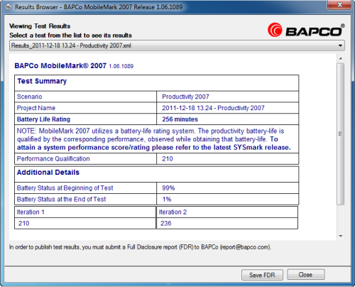Close the Results Browser window
The height and width of the screenshot is (287, 355).
point(339,5)
